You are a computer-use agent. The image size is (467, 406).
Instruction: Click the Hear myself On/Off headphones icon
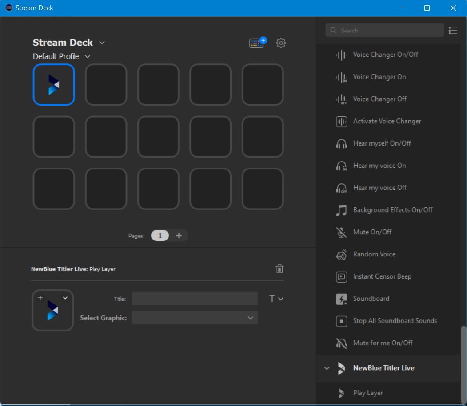[x=341, y=144]
